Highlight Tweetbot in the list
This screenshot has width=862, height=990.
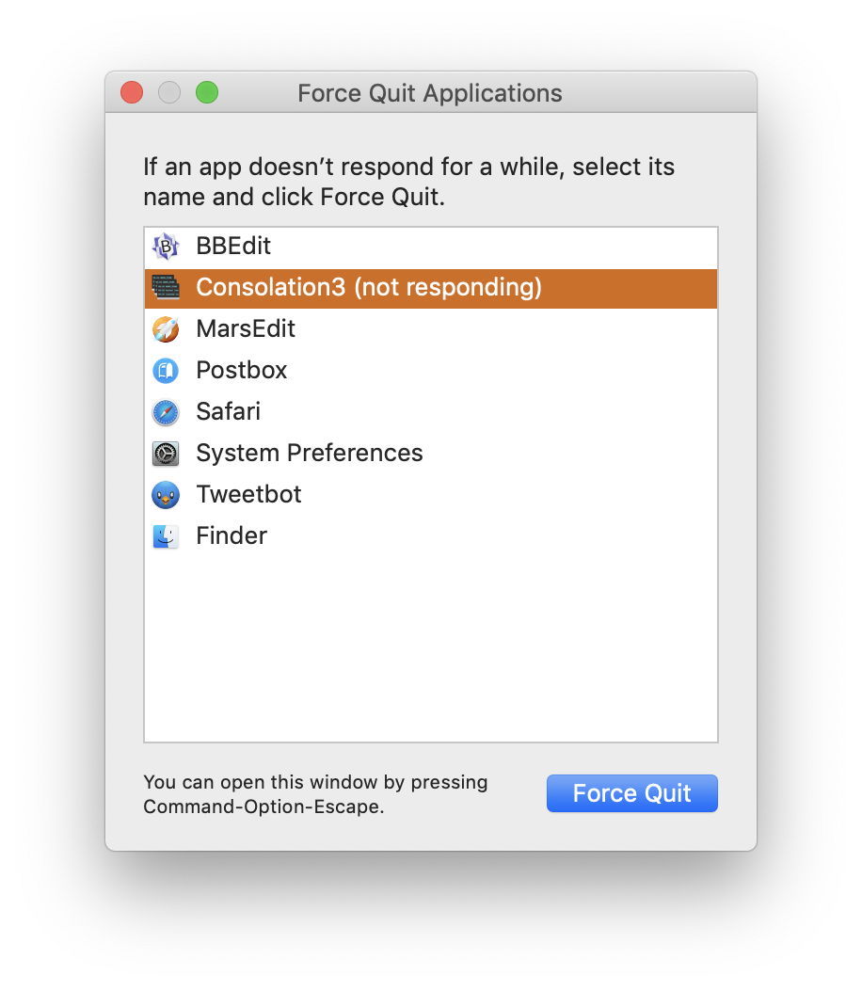pos(249,495)
